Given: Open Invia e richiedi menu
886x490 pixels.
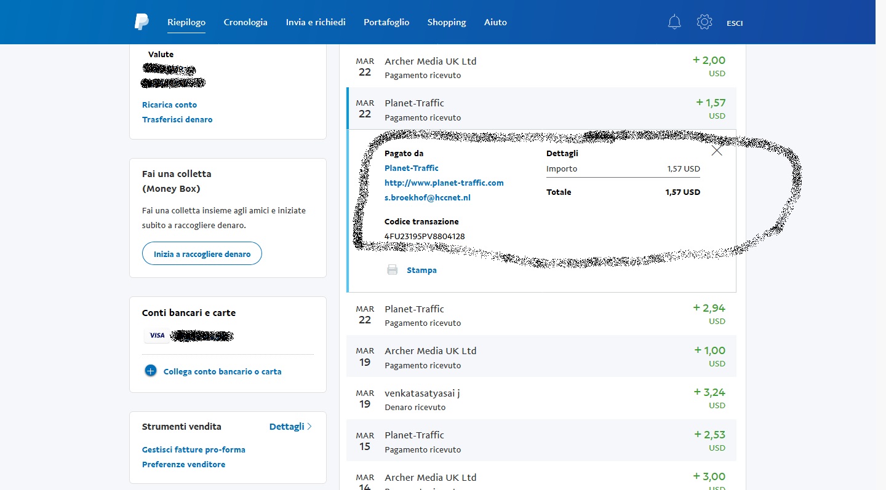Looking at the screenshot, I should 316,22.
